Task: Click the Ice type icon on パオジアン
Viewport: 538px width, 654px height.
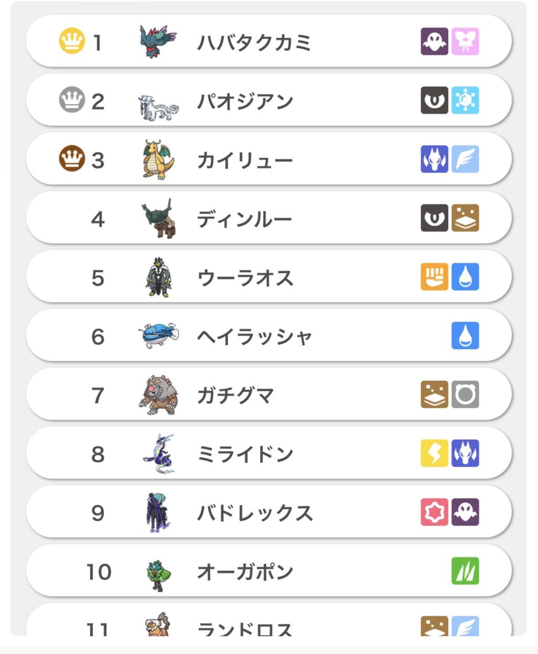Action: coord(465,100)
